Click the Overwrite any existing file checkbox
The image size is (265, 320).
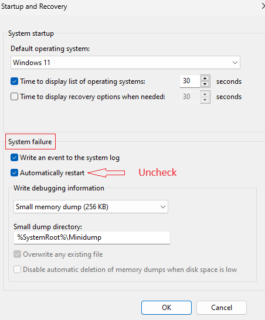pos(18,254)
